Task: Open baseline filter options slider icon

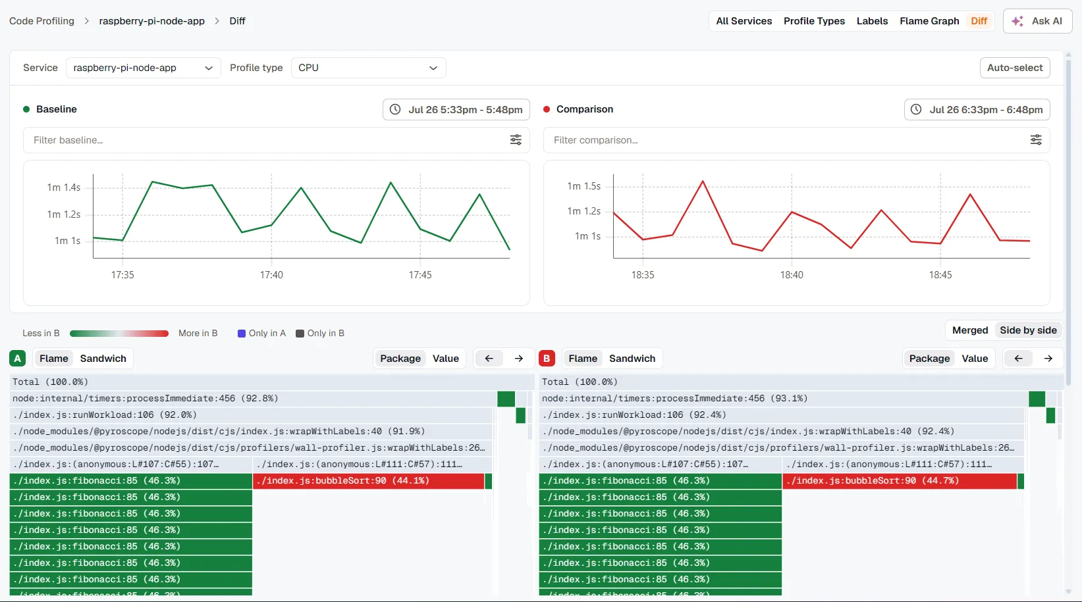Action: (516, 139)
